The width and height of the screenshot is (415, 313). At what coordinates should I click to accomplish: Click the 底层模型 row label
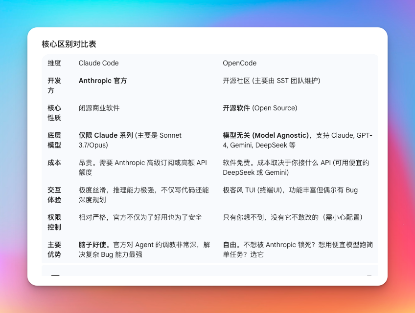54,141
